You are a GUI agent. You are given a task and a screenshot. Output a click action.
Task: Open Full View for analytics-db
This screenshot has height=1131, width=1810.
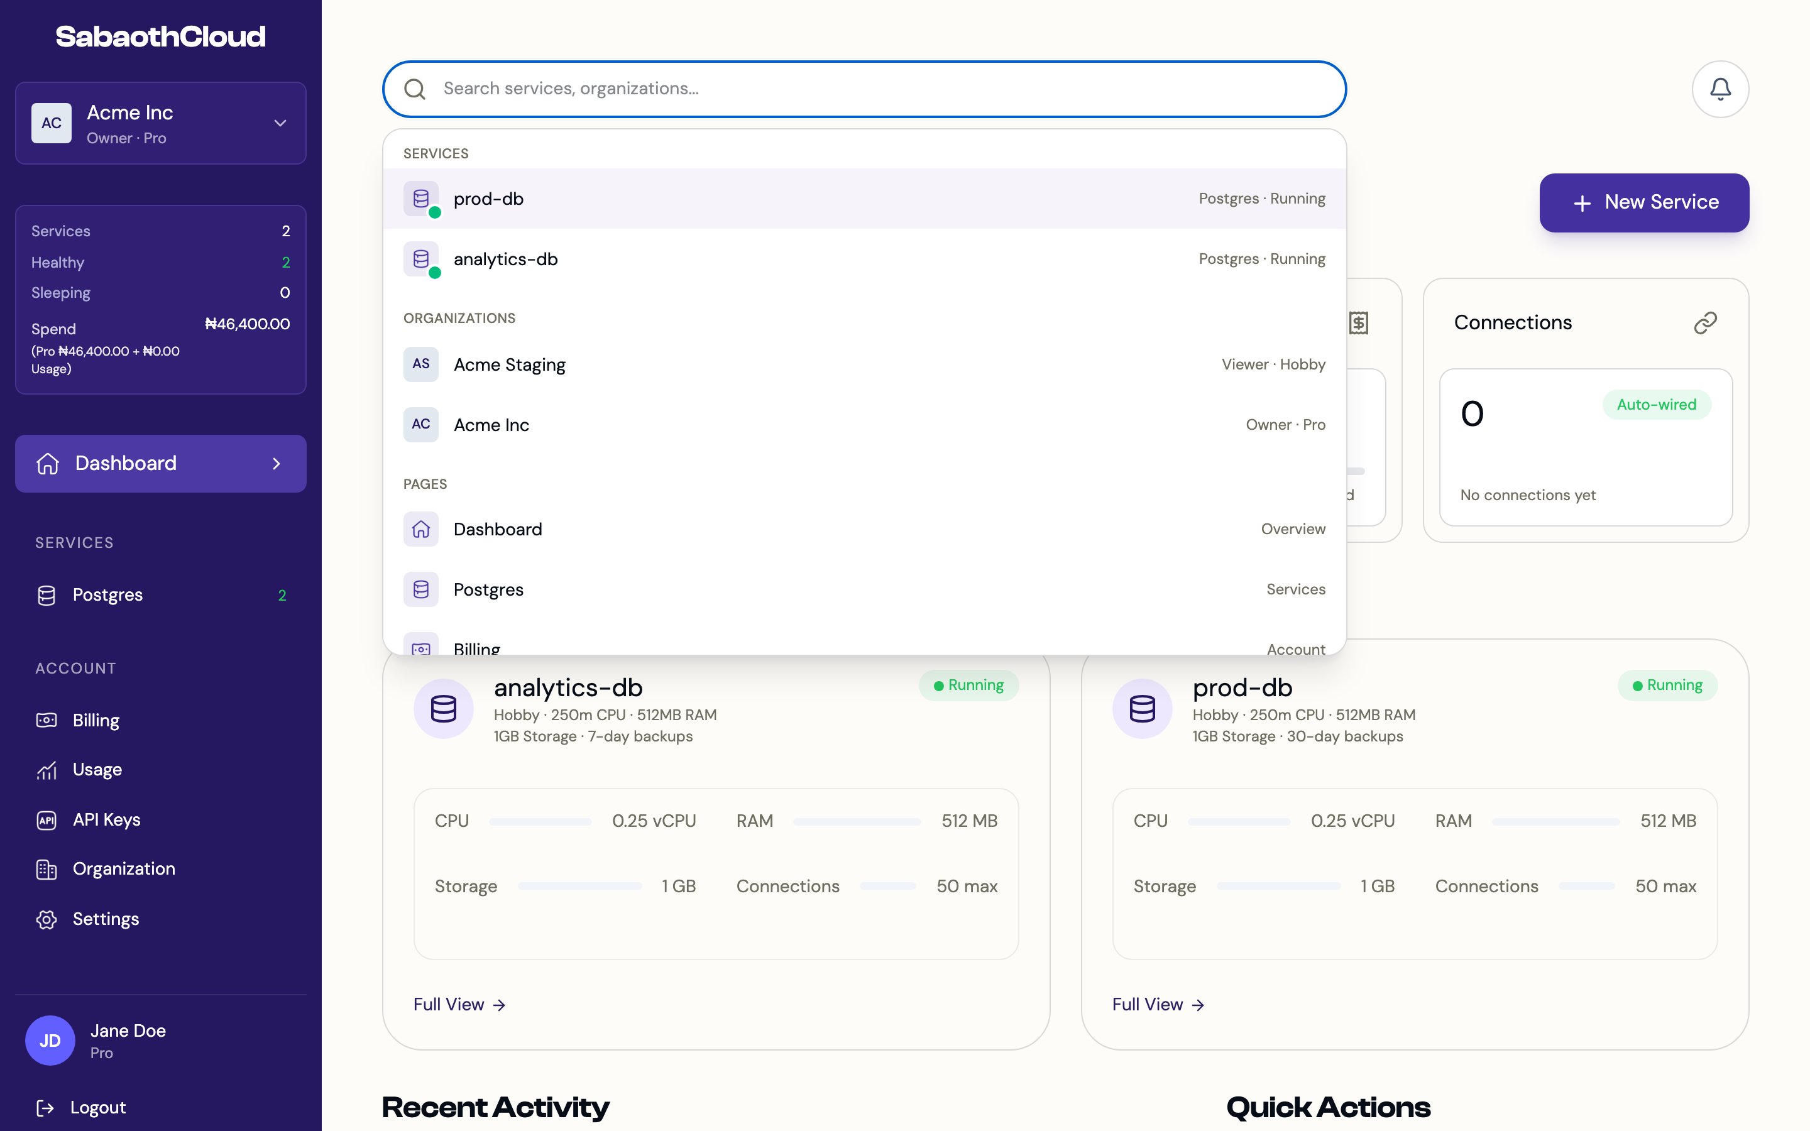[459, 1005]
